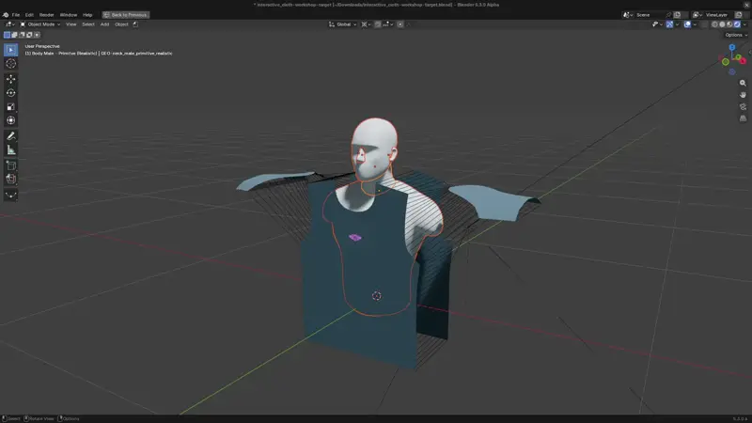Image resolution: width=752 pixels, height=423 pixels.
Task: Open the scene browse dropdown
Action: pyautogui.click(x=628, y=15)
